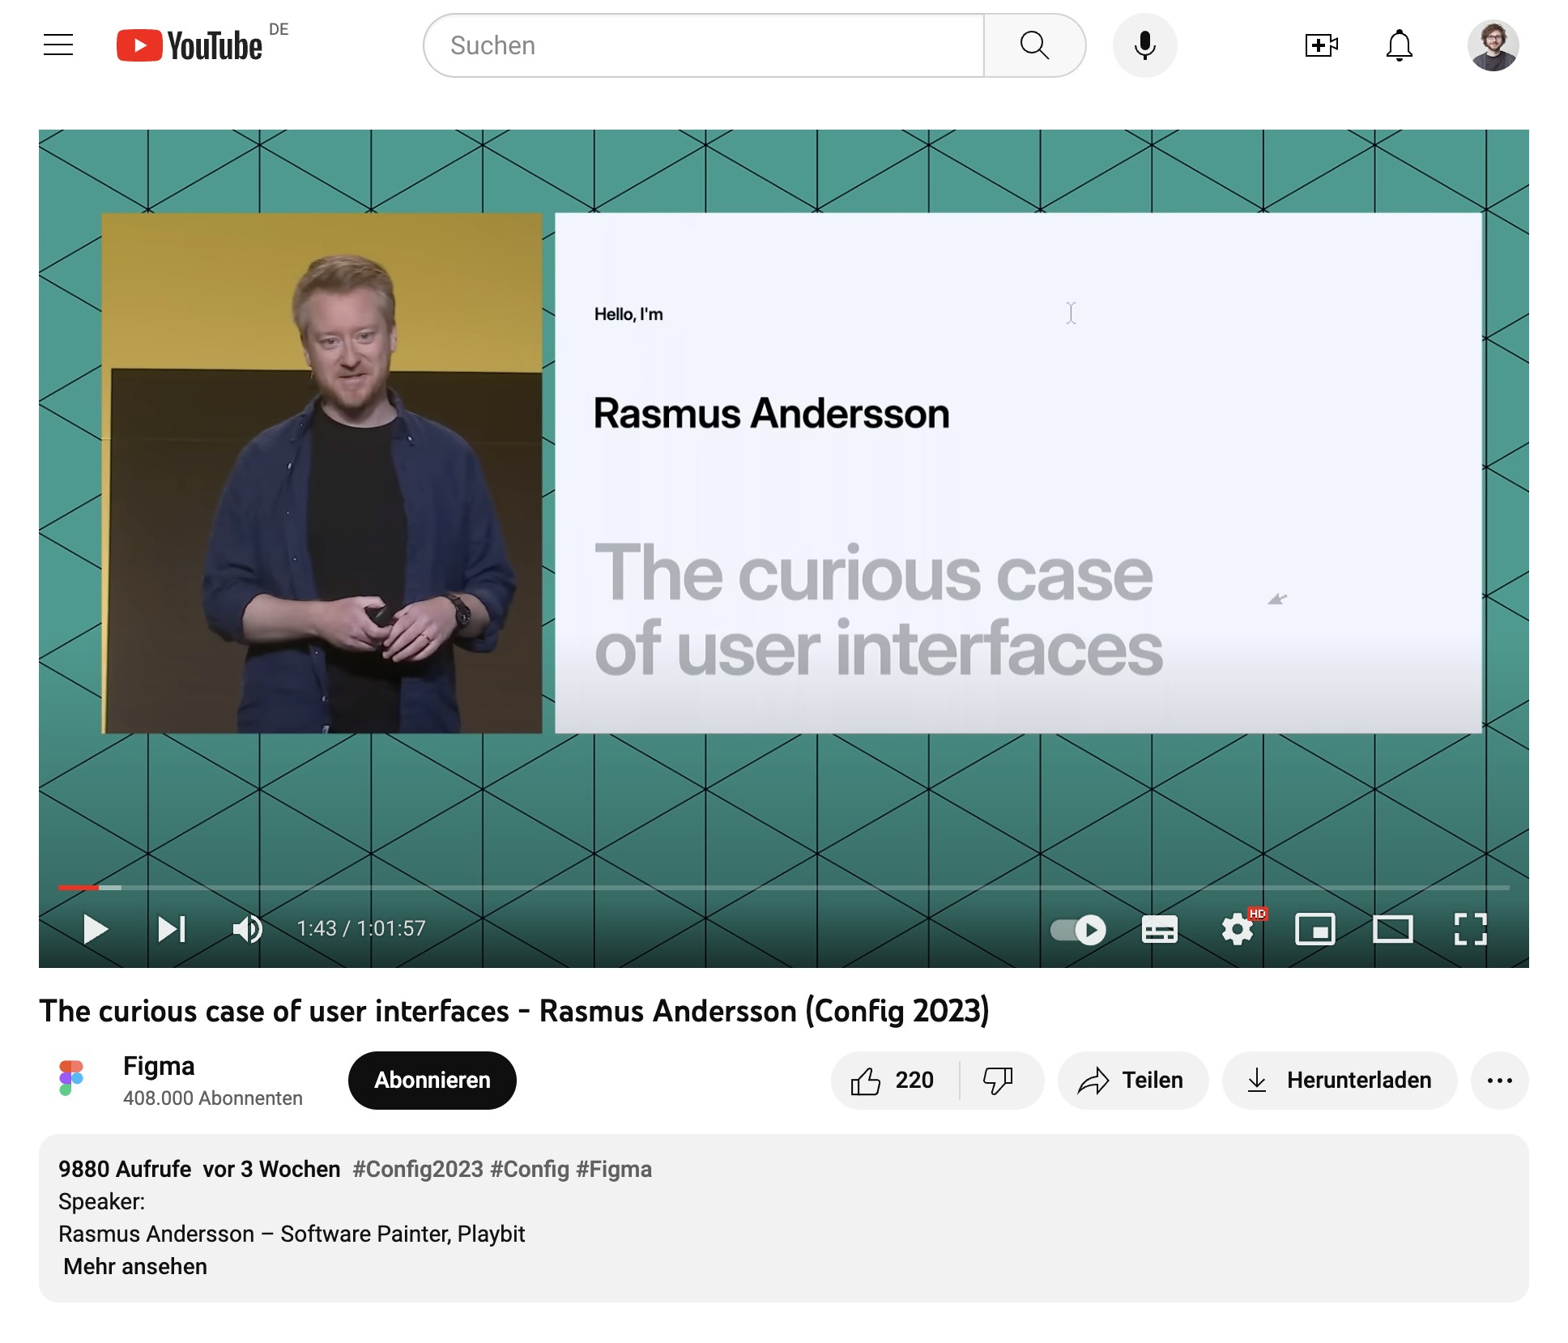Click the Abonnieren subscribe button
Viewport: 1568px width, 1343px height.
(432, 1080)
